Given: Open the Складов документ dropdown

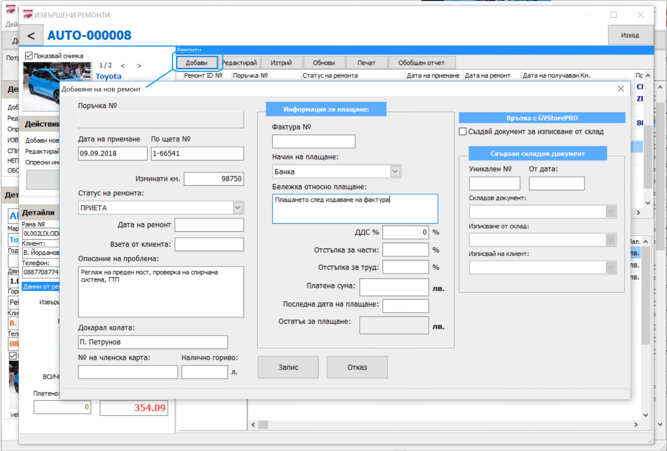Looking at the screenshot, I should coord(611,212).
